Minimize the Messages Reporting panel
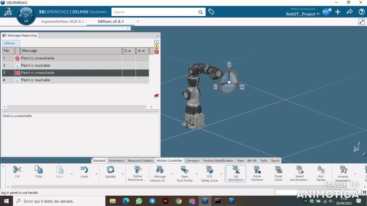367x206 pixels. pos(157,36)
